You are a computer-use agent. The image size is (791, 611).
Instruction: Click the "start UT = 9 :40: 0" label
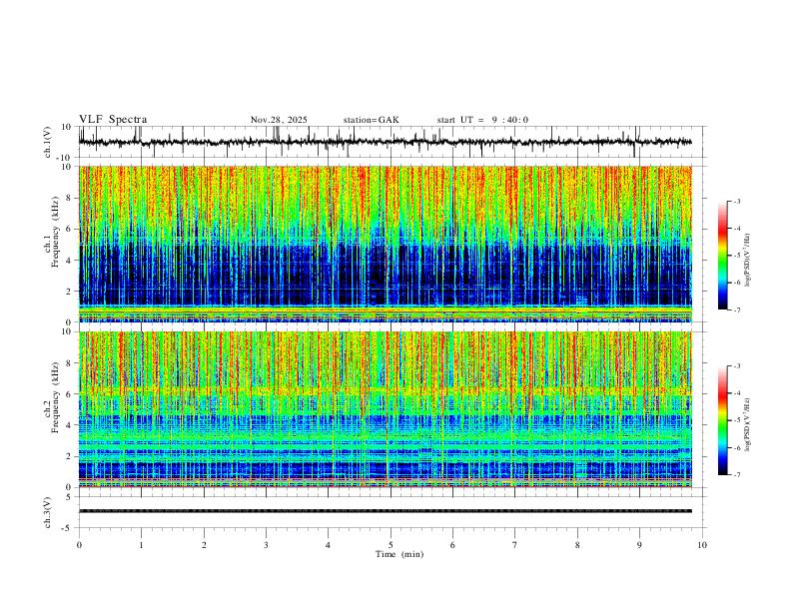tap(482, 120)
